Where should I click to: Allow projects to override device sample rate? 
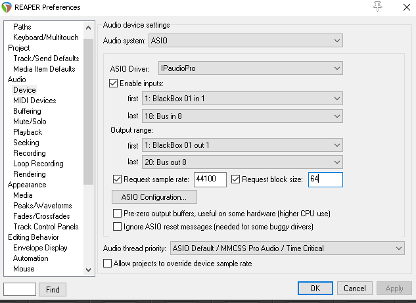[x=107, y=264]
